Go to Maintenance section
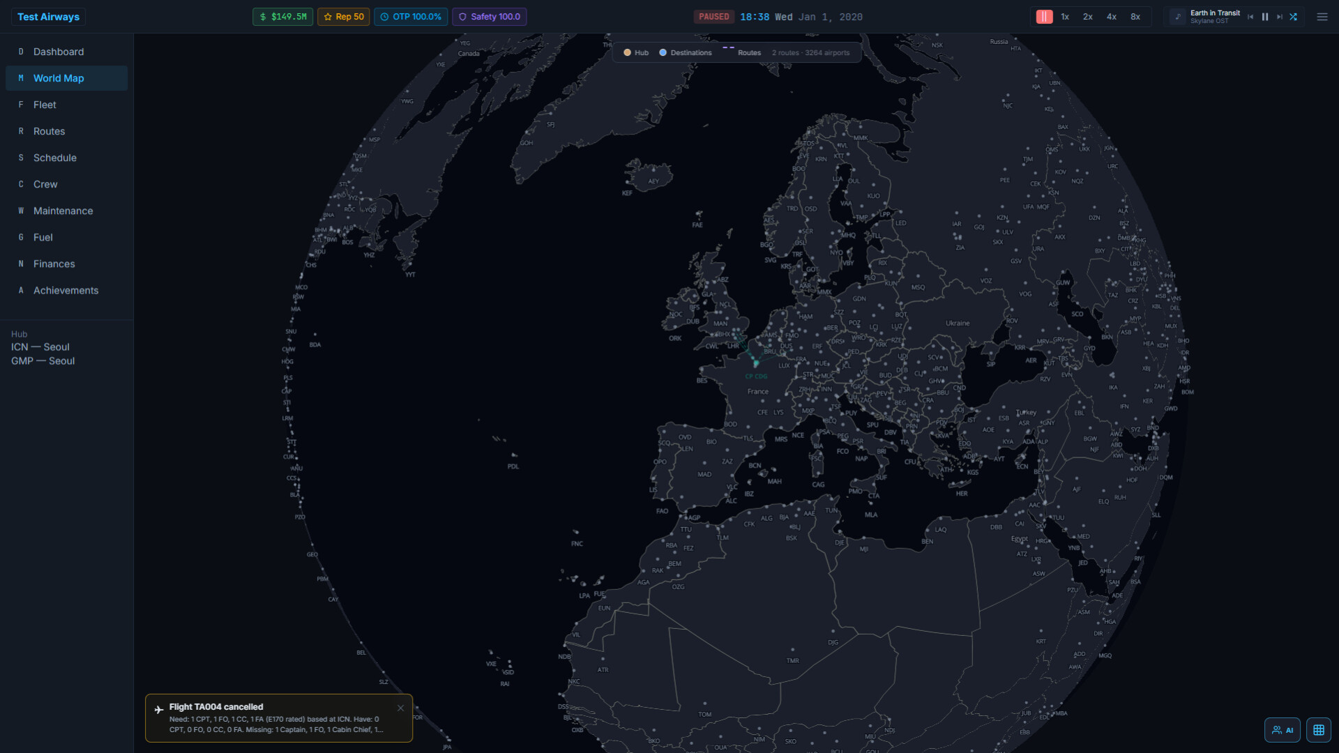 pyautogui.click(x=66, y=211)
